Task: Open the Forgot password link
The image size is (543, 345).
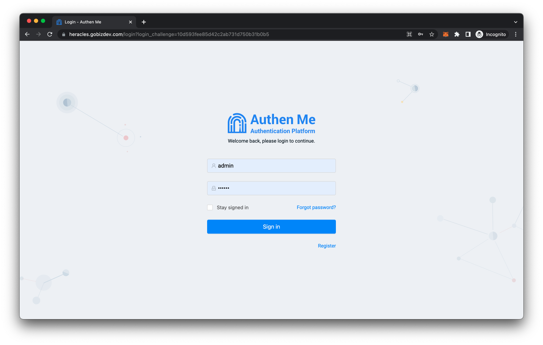Action: [x=316, y=207]
